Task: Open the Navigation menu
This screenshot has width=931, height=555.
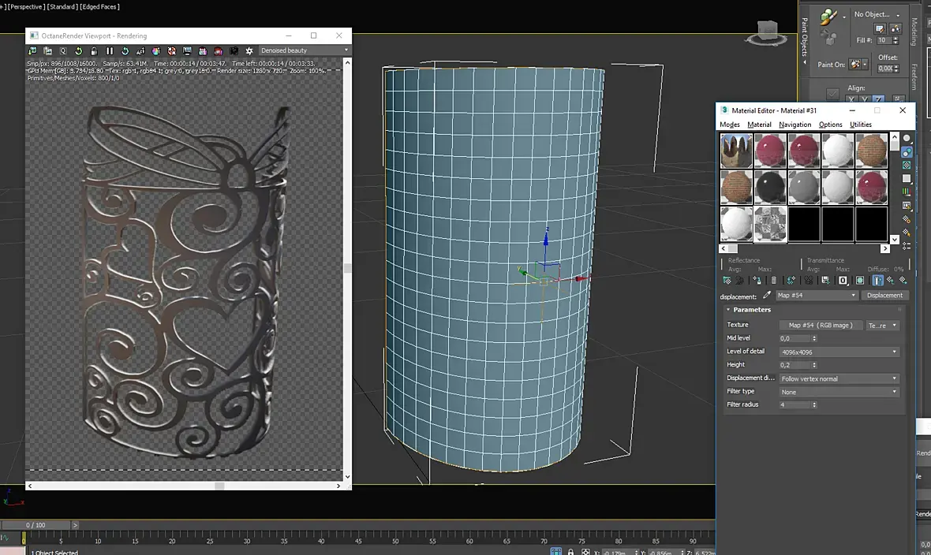Action: (795, 125)
